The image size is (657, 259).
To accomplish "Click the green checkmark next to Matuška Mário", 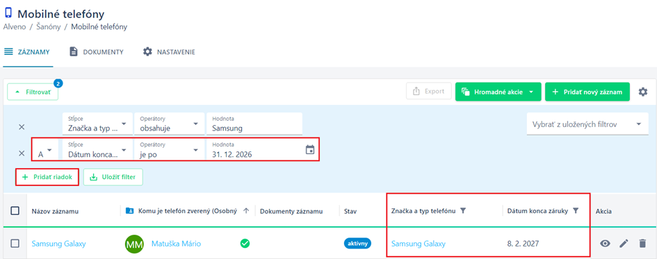I will [245, 243].
